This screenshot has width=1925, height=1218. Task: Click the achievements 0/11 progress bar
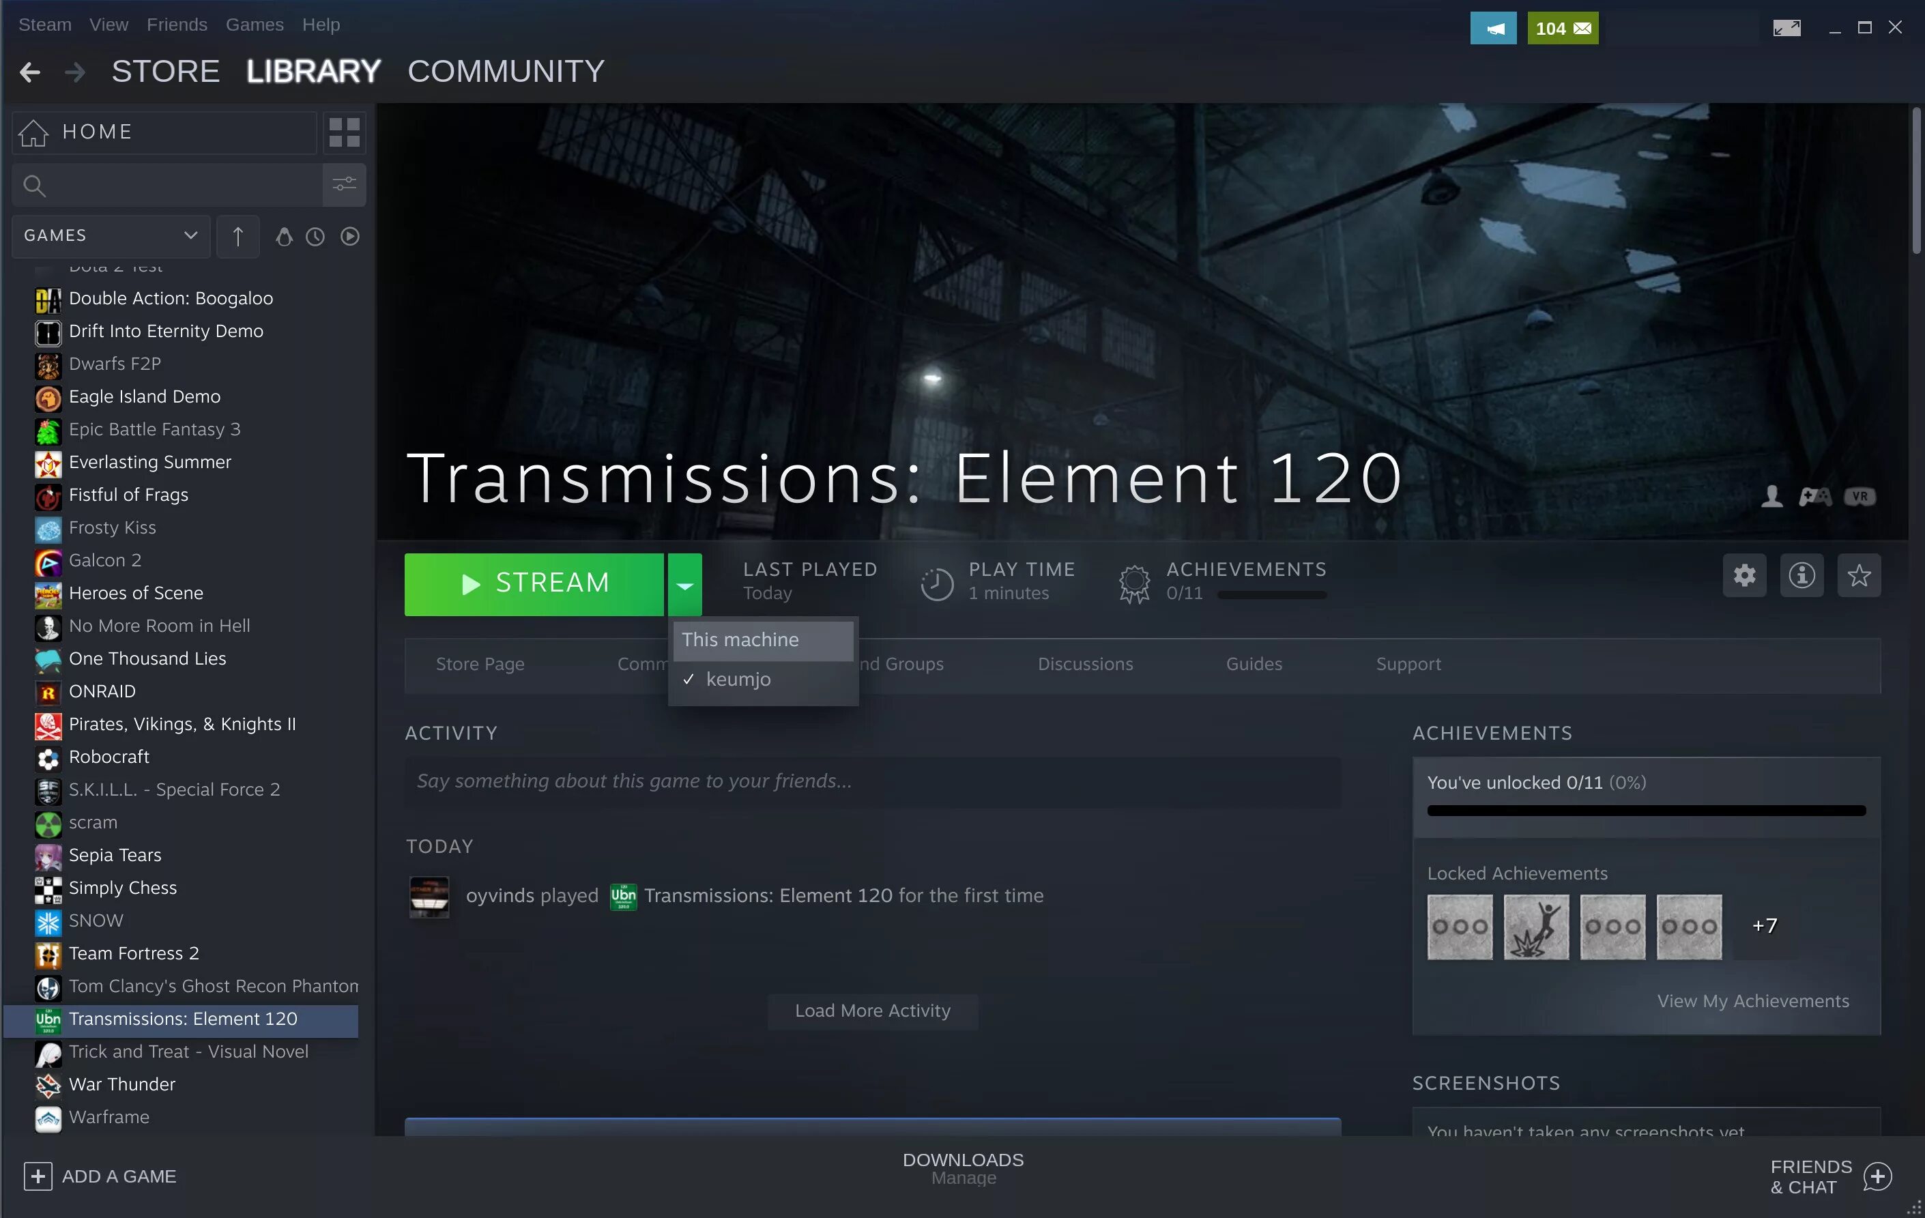point(1271,594)
